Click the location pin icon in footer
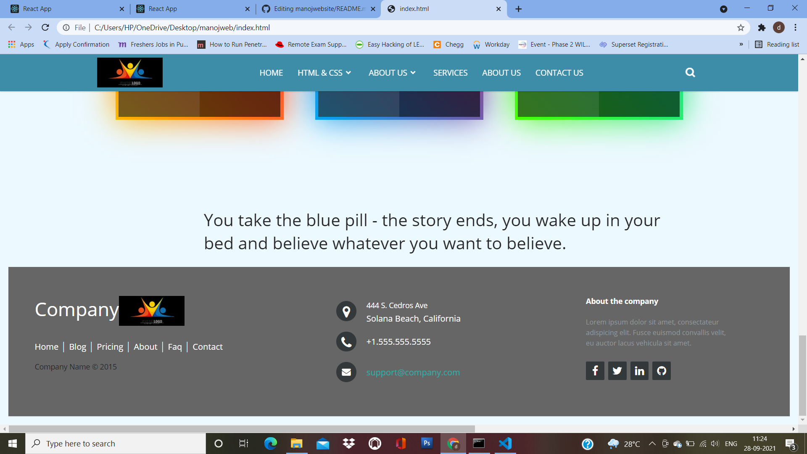 tap(346, 311)
